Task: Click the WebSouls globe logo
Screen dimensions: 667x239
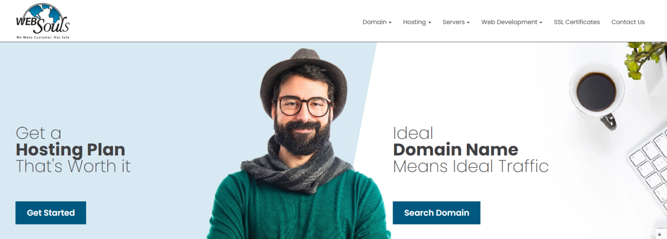Action: pyautogui.click(x=43, y=21)
